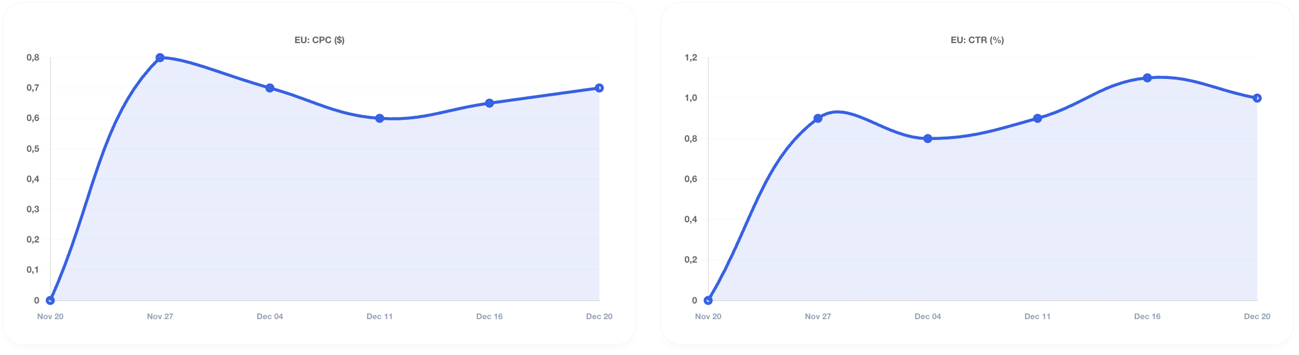Click the "EU: CTR (%)" chart title
This screenshot has width=1299, height=355.
(977, 40)
